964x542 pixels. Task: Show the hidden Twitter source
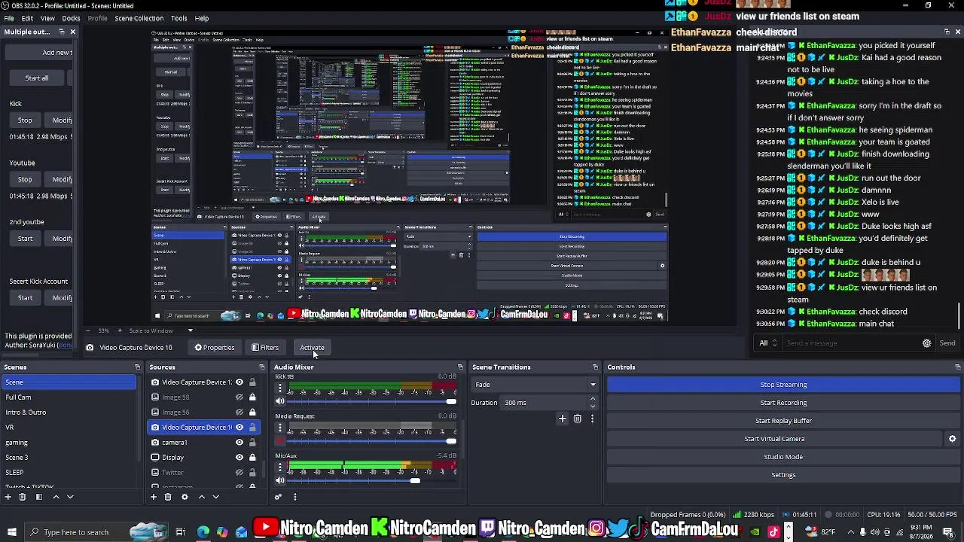pyautogui.click(x=239, y=473)
